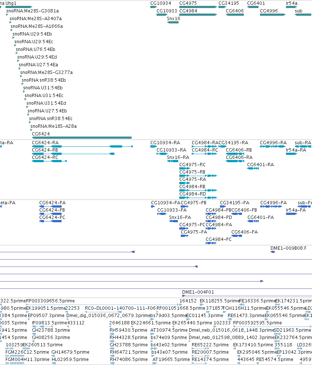The image size is (312, 365).
Task: Select the CG10933 gene label
Action: pos(167,11)
